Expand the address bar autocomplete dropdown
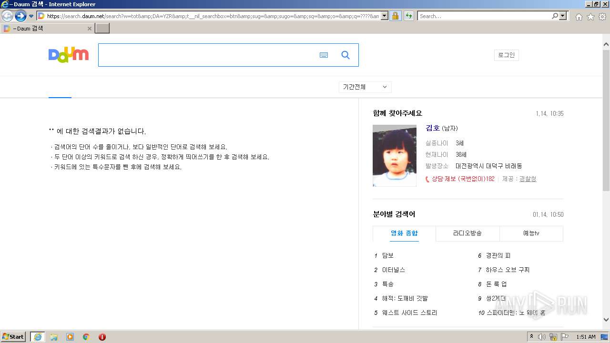610x343 pixels. (x=385, y=16)
